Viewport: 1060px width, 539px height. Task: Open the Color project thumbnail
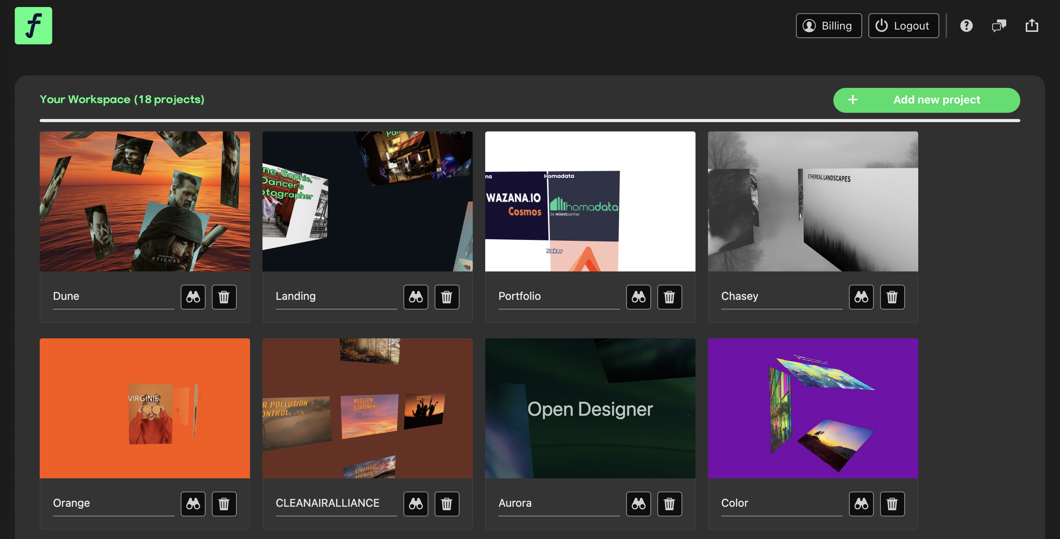point(813,408)
